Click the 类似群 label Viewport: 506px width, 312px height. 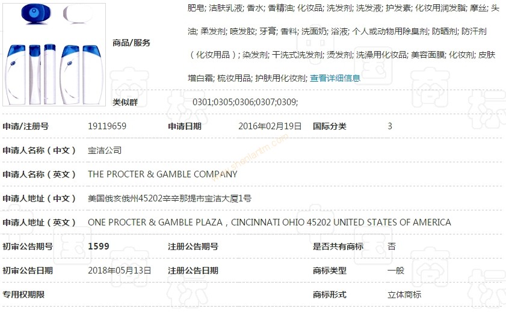coord(125,102)
